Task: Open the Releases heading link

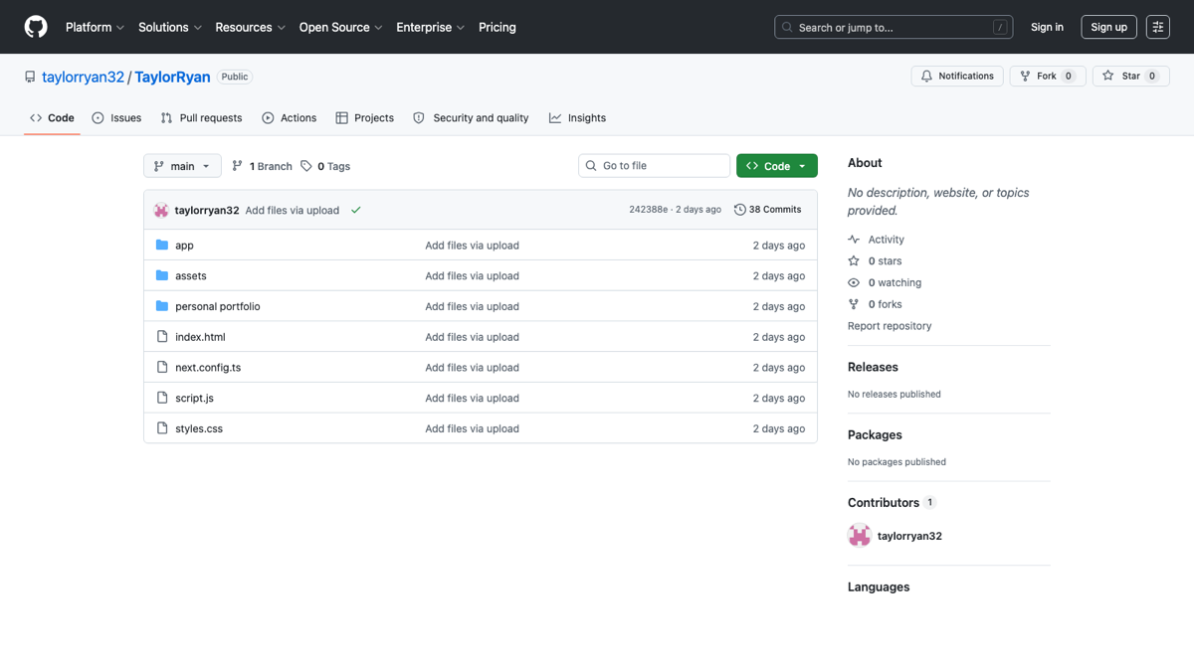Action: 873,367
